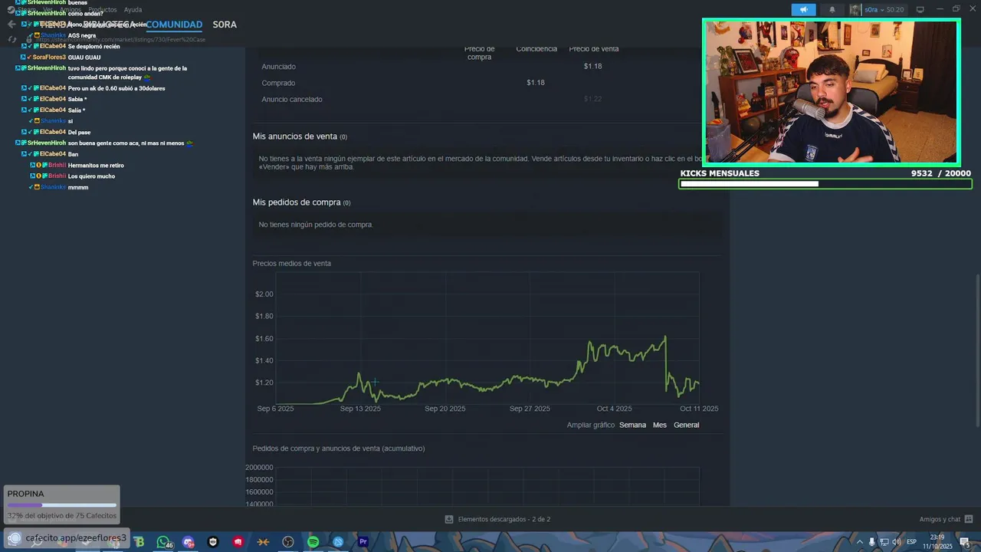Viewport: 981px width, 552px height.
Task: Click the 9532 / 20000 kicks counter
Action: point(940,173)
